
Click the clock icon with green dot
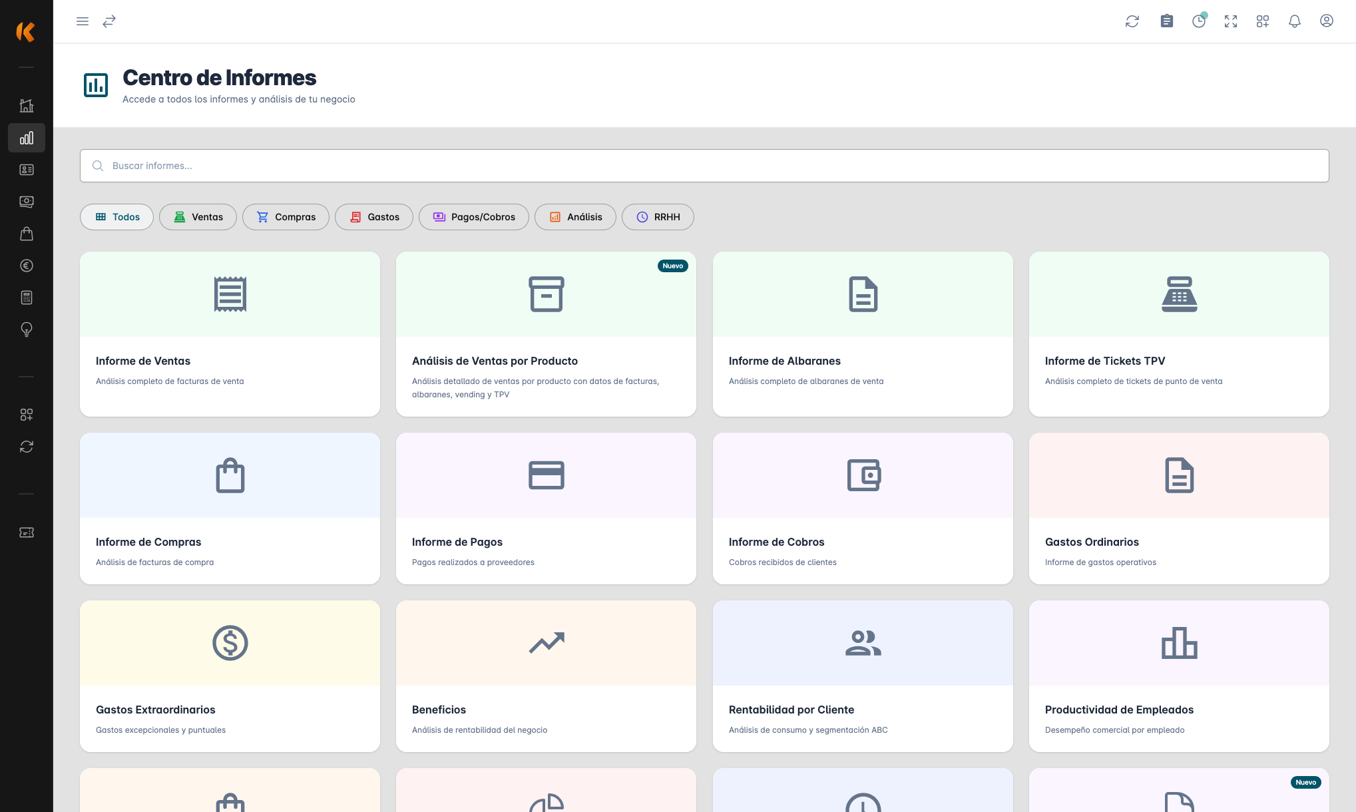click(1199, 21)
